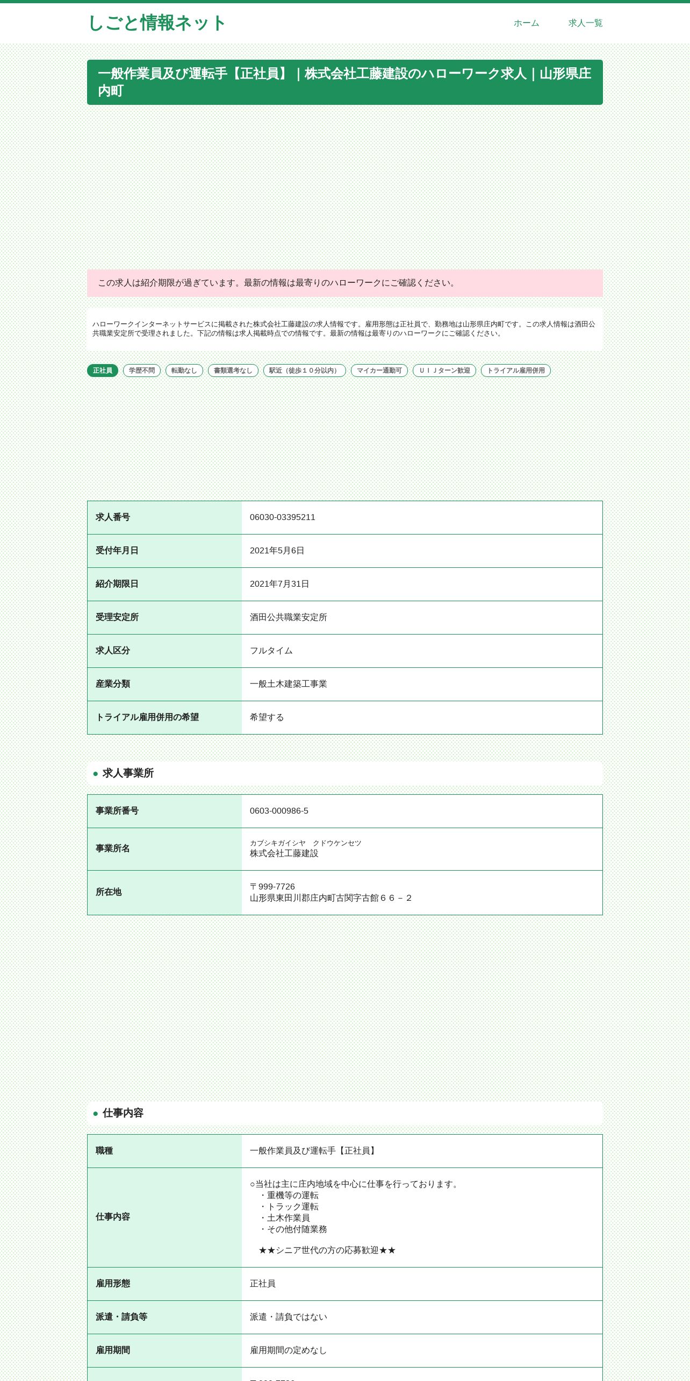The width and height of the screenshot is (690, 1381).
Task: Click the ＵＩＪターン歓迎 tag
Action: click(444, 371)
